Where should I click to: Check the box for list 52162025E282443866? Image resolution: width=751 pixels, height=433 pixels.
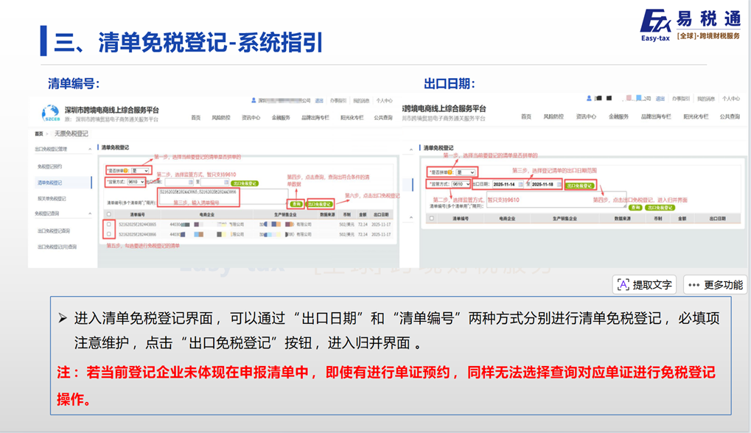(109, 234)
